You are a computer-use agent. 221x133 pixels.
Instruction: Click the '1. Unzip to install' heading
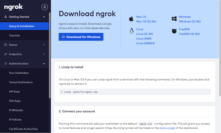point(71,67)
